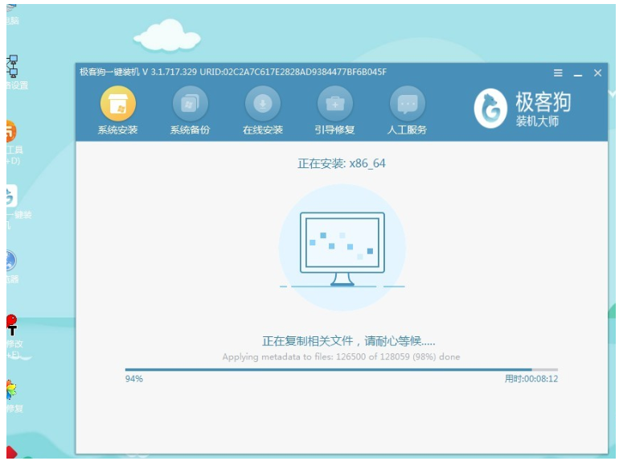
Task: Click the 装机大师 brand text
Action: click(x=537, y=121)
